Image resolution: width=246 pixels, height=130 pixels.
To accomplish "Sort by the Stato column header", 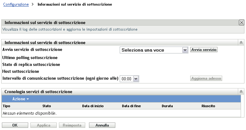I will point(46,106).
